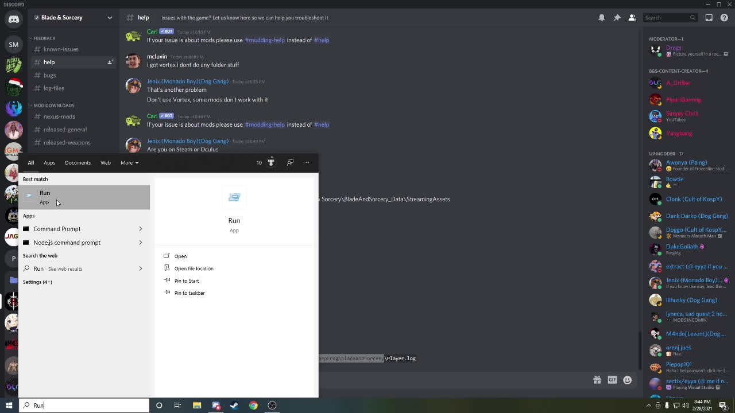Open the More dropdown in Windows search
Screen dimensions: 735x413
pos(129,162)
